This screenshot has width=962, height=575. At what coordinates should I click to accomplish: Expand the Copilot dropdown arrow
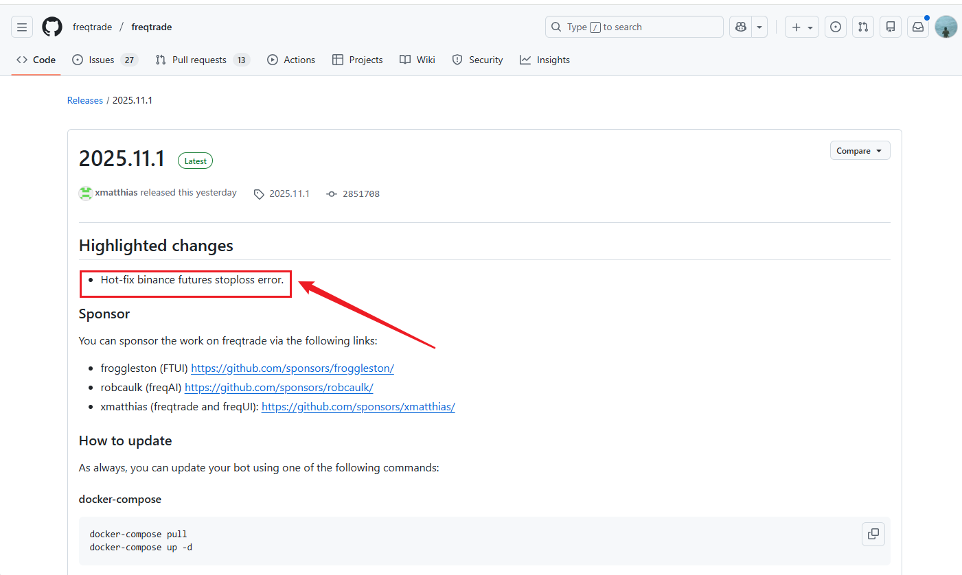coord(759,27)
